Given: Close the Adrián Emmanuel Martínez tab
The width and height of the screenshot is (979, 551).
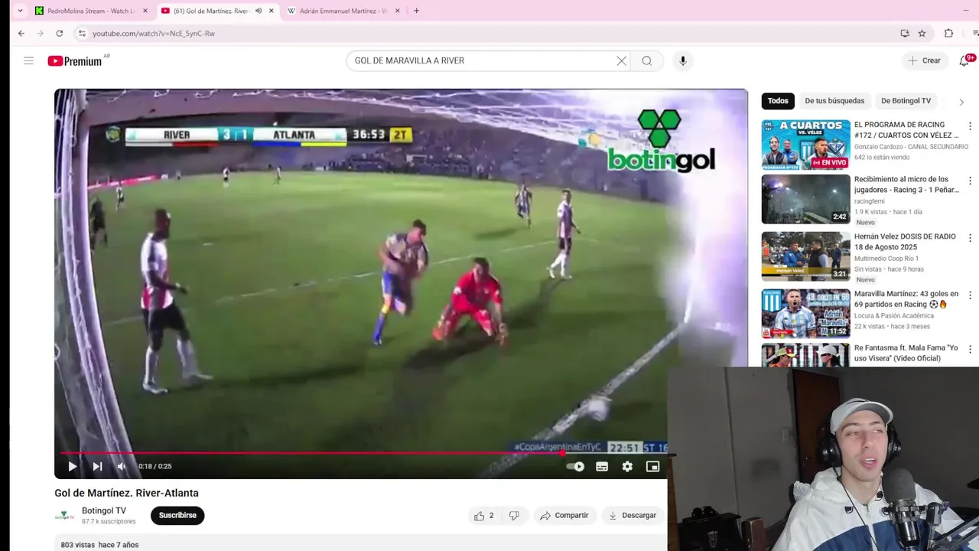Looking at the screenshot, I should (x=397, y=11).
